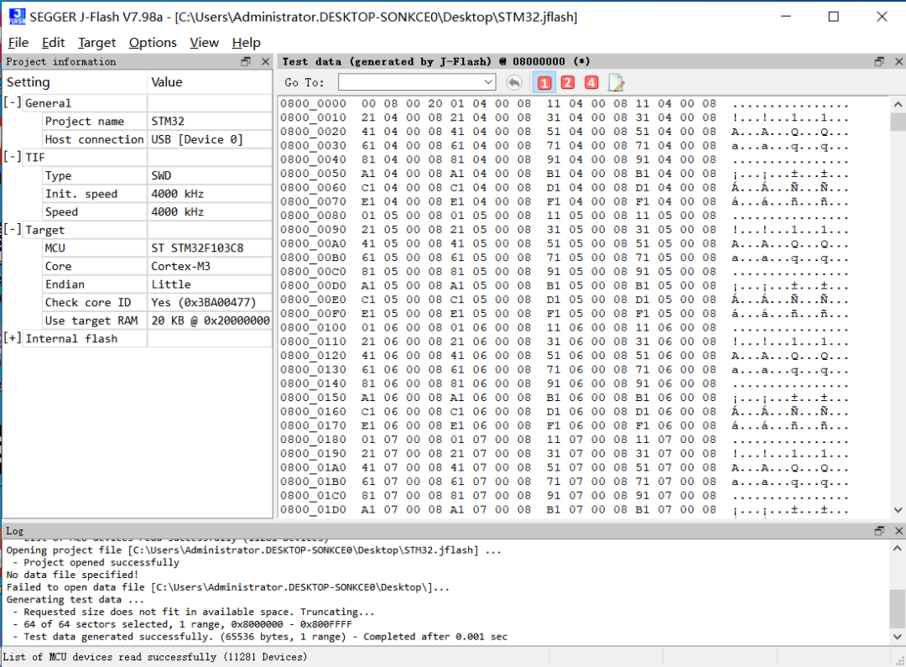Click the Log panel scroll-up arrow

898,548
